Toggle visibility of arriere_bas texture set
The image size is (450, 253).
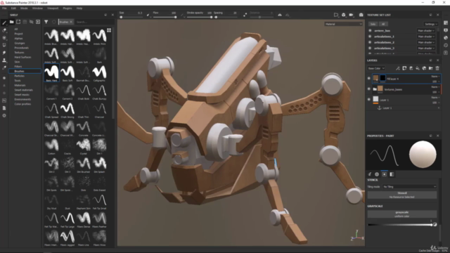370,30
